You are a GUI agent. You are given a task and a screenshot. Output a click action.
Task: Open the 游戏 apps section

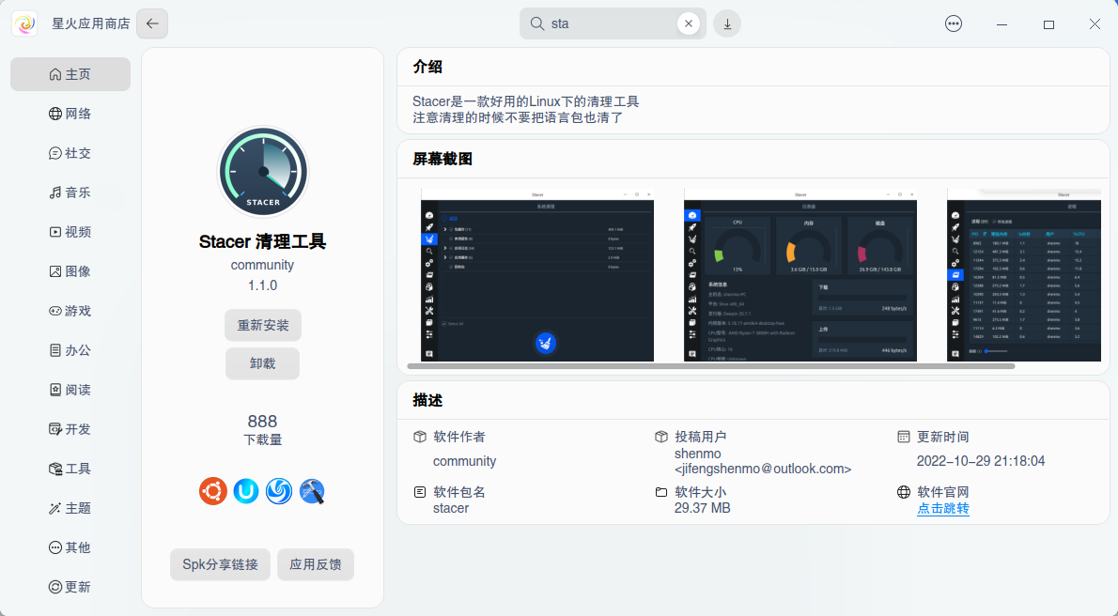70,310
